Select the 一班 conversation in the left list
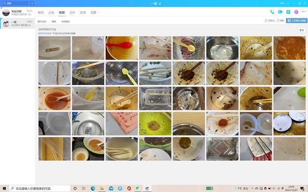The width and height of the screenshot is (308, 192). pos(17,24)
